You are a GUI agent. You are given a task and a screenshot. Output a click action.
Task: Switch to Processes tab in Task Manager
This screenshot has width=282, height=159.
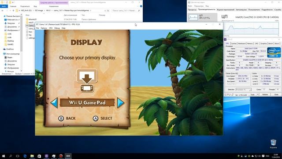(192, 10)
